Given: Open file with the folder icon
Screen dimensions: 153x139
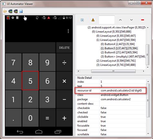Looking at the screenshot, I should coord(5,11).
